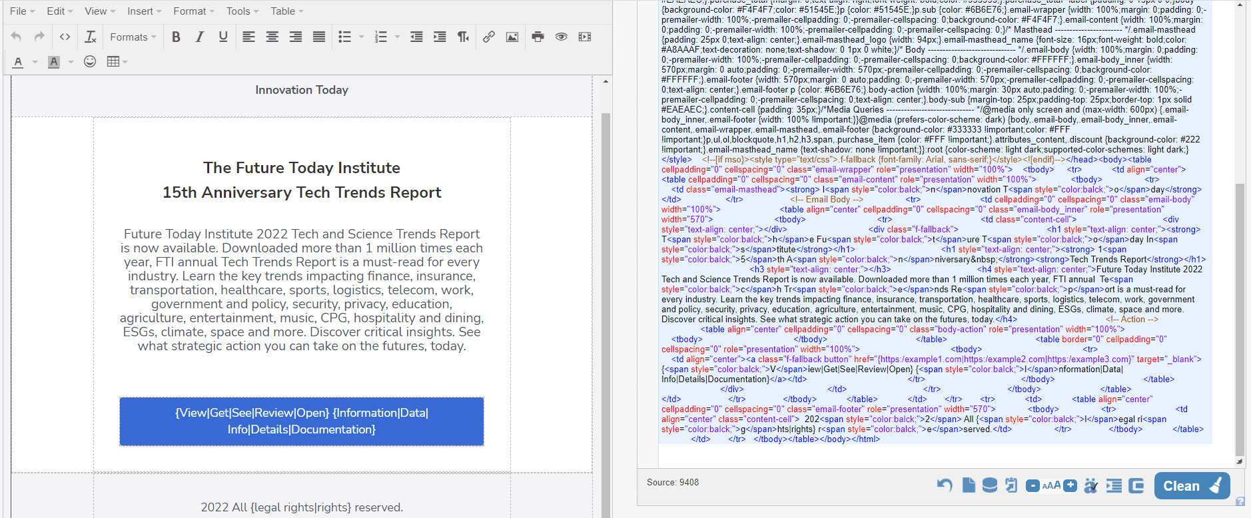Click the blue View/Get Information button
1251x518 pixels.
(302, 421)
